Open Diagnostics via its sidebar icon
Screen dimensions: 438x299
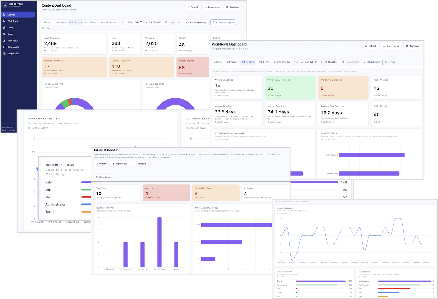(4, 54)
